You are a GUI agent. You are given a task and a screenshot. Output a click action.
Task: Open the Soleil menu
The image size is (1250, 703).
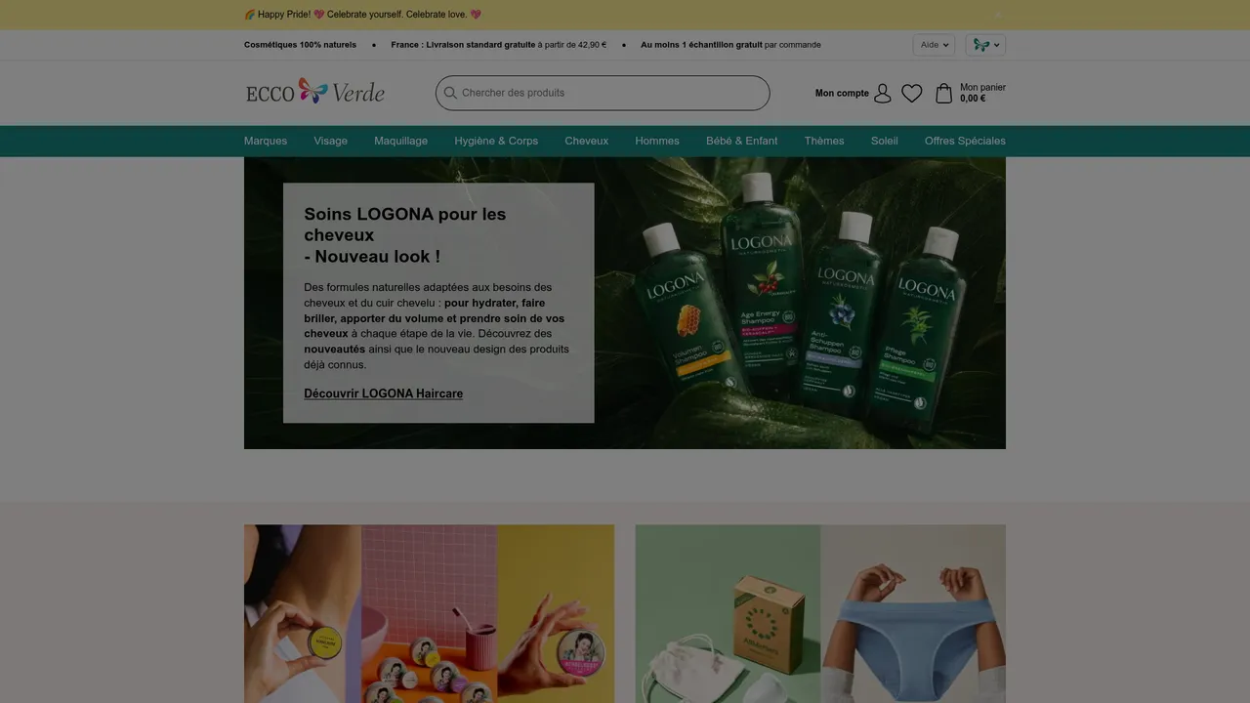[885, 141]
